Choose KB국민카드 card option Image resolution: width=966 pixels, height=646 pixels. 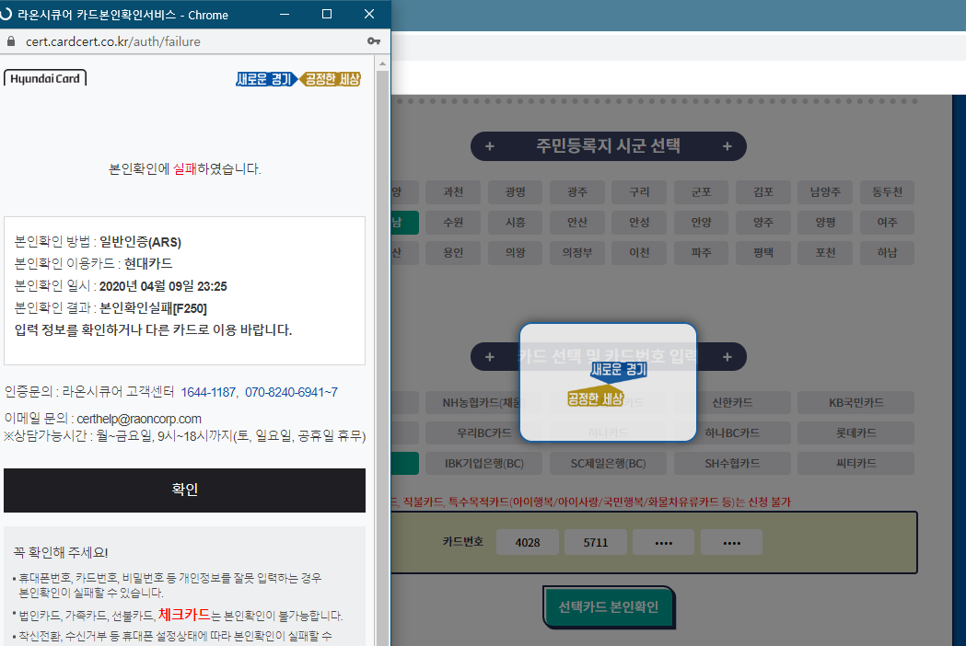pyautogui.click(x=856, y=403)
